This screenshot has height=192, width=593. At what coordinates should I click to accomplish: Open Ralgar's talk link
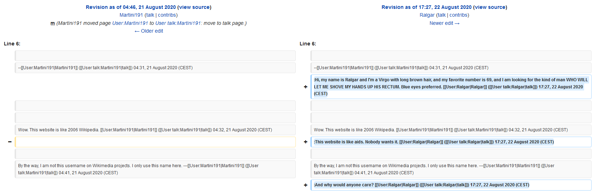tap(442, 15)
